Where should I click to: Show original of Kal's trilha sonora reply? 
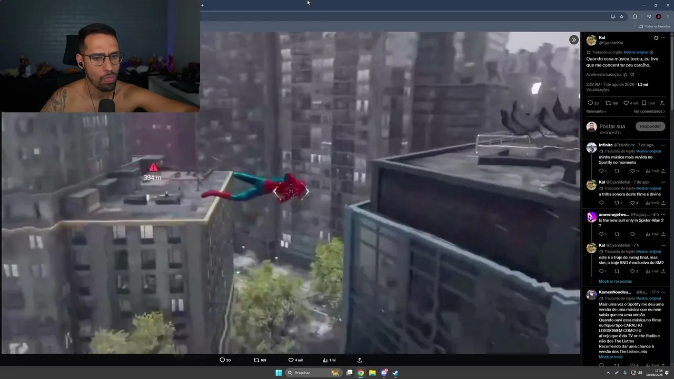[x=648, y=188]
